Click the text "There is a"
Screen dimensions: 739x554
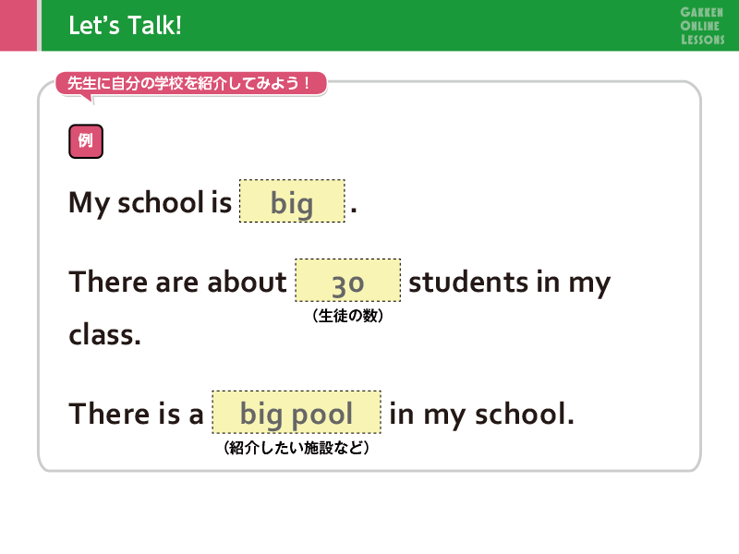pos(136,414)
